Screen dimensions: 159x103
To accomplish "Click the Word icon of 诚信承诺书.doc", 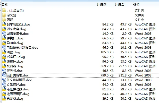I will click(x=4, y=34).
